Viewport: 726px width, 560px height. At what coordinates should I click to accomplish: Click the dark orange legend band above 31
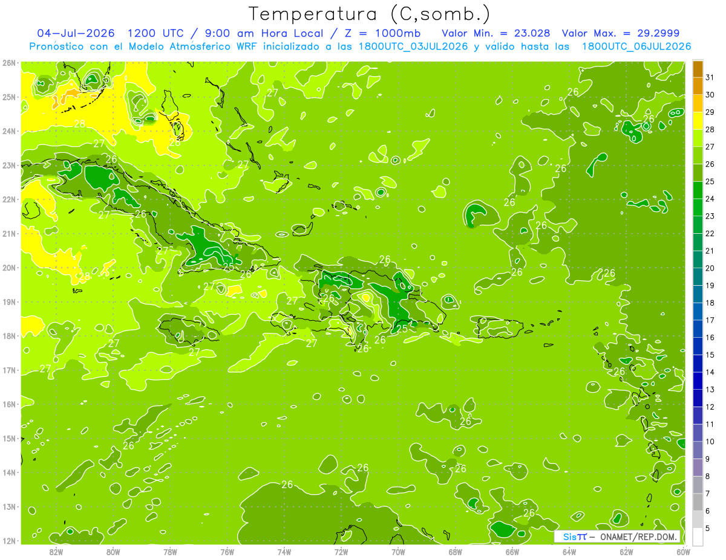(698, 69)
